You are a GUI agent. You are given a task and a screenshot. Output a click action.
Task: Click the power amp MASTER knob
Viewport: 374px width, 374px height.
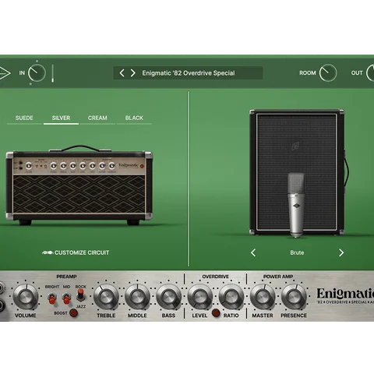263,297
